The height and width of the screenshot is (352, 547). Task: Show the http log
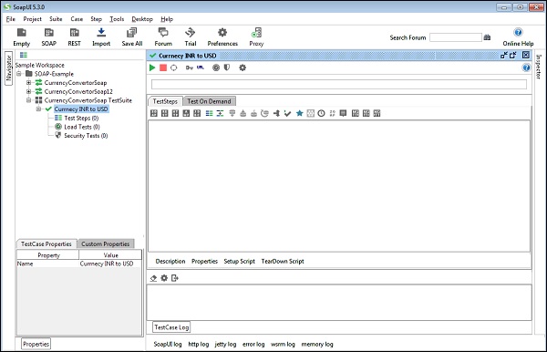tap(199, 344)
